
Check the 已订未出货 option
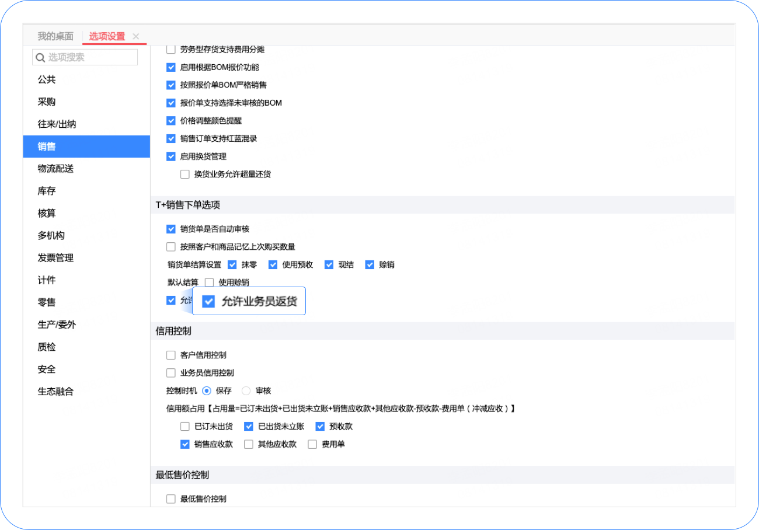click(185, 426)
